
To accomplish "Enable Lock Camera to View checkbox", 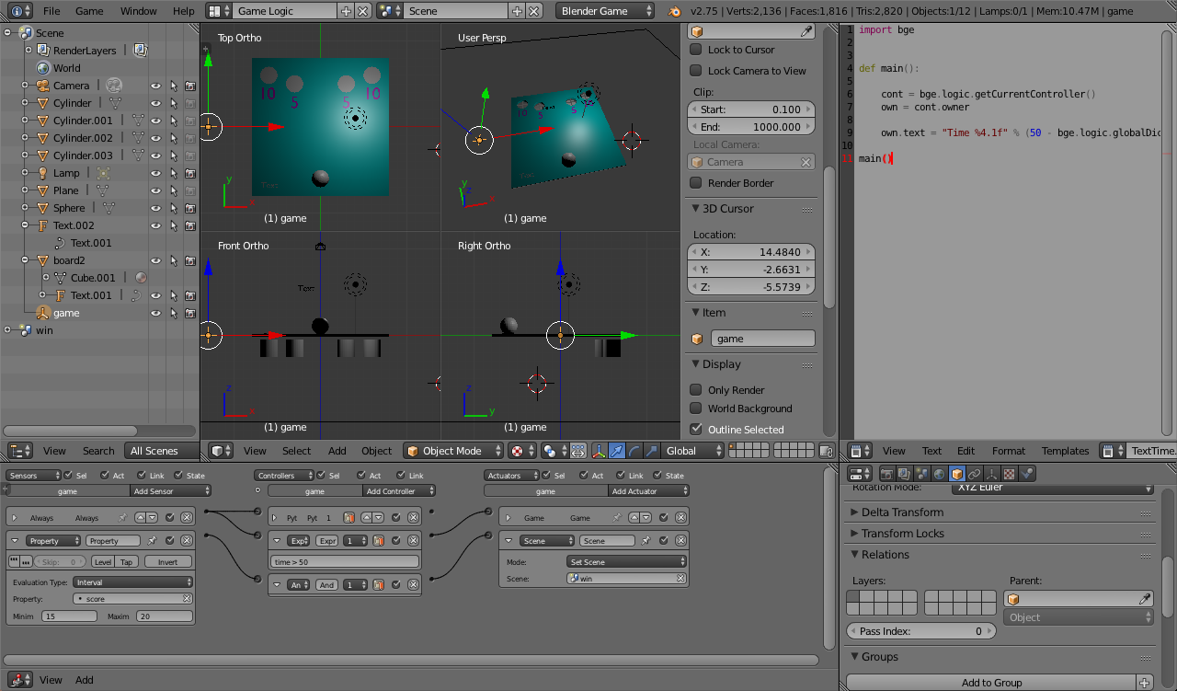I will 696,71.
